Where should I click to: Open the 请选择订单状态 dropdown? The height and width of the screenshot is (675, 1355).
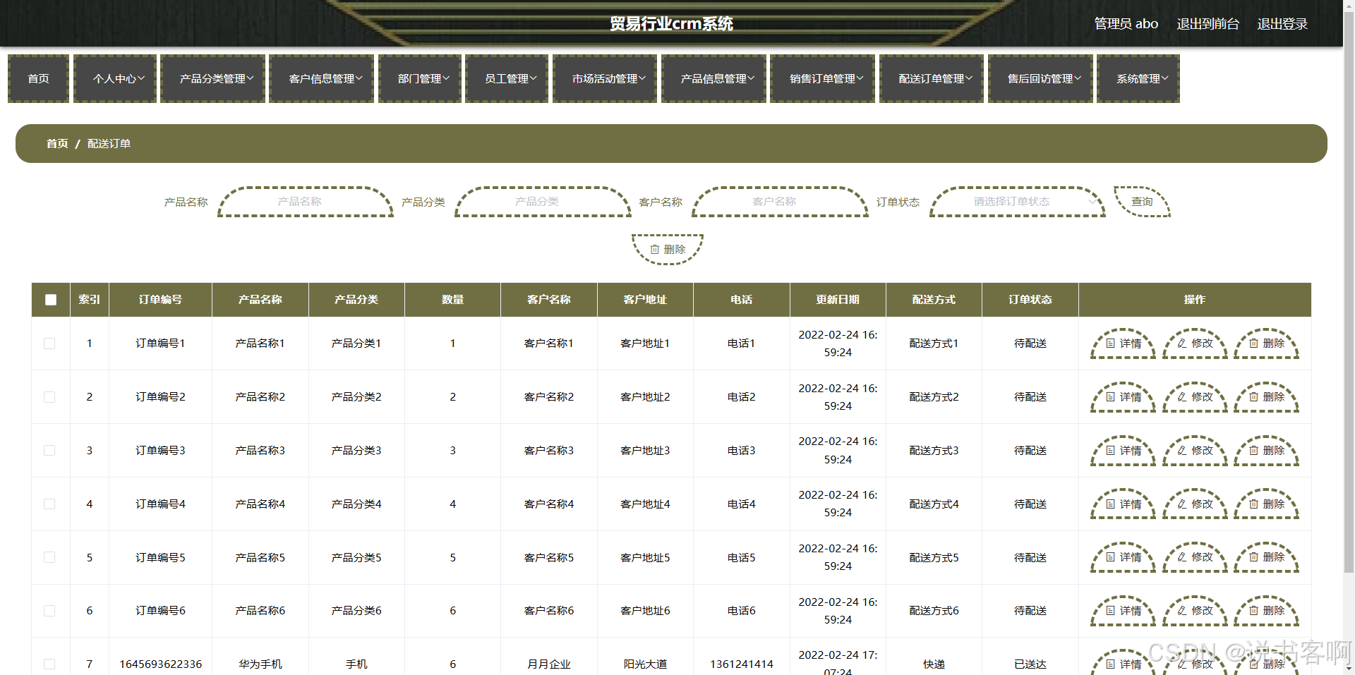[x=1018, y=202]
